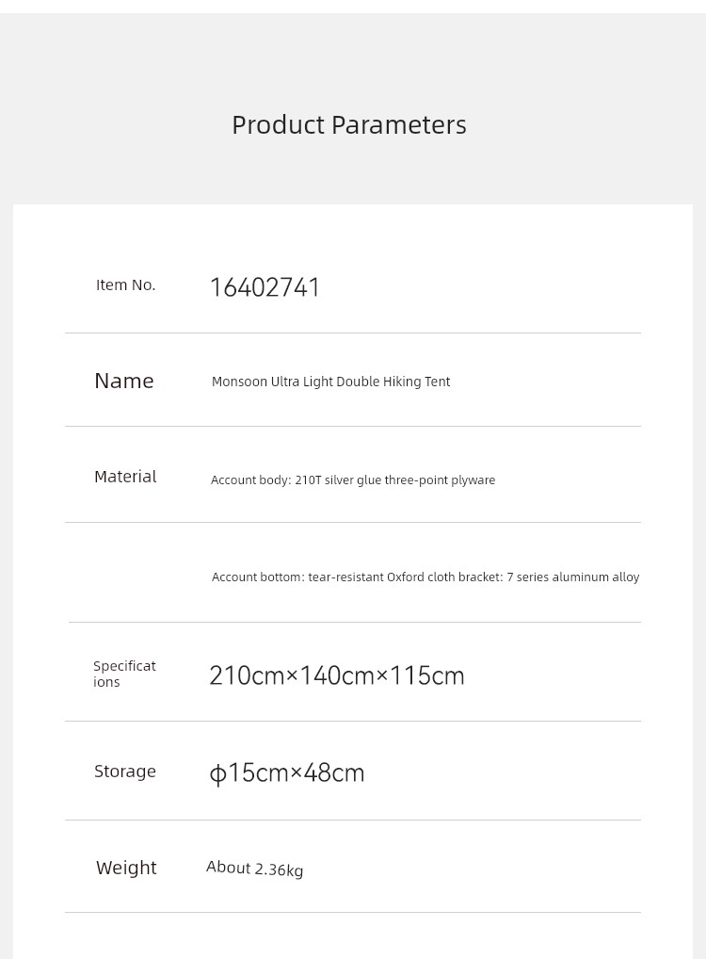This screenshot has height=959, width=706.
Task: Click the word Parameters in the title
Action: click(x=399, y=125)
